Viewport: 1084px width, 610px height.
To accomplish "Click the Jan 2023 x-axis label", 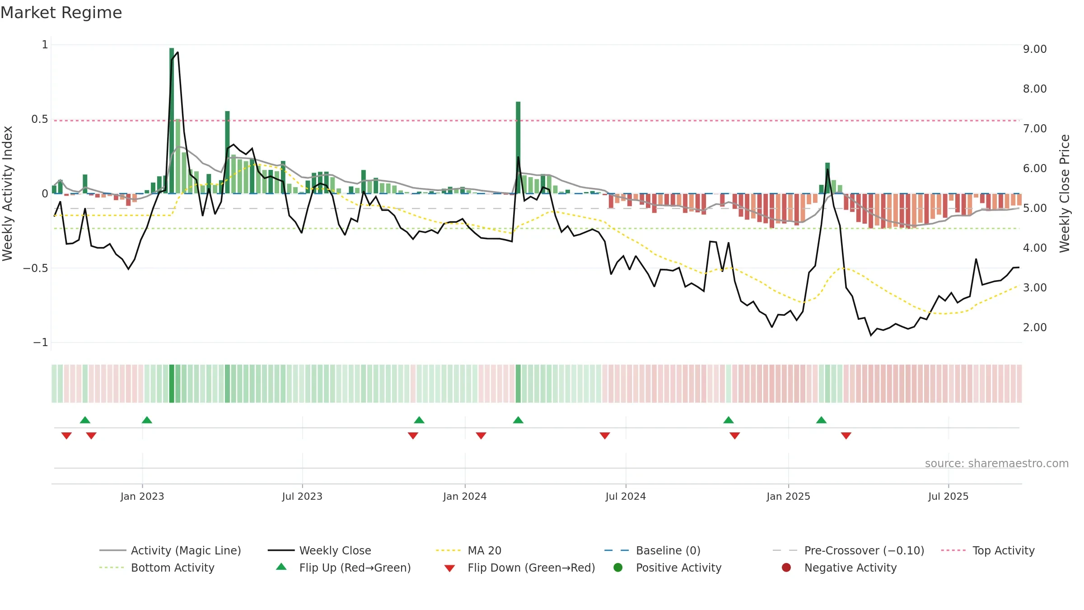I will point(142,496).
